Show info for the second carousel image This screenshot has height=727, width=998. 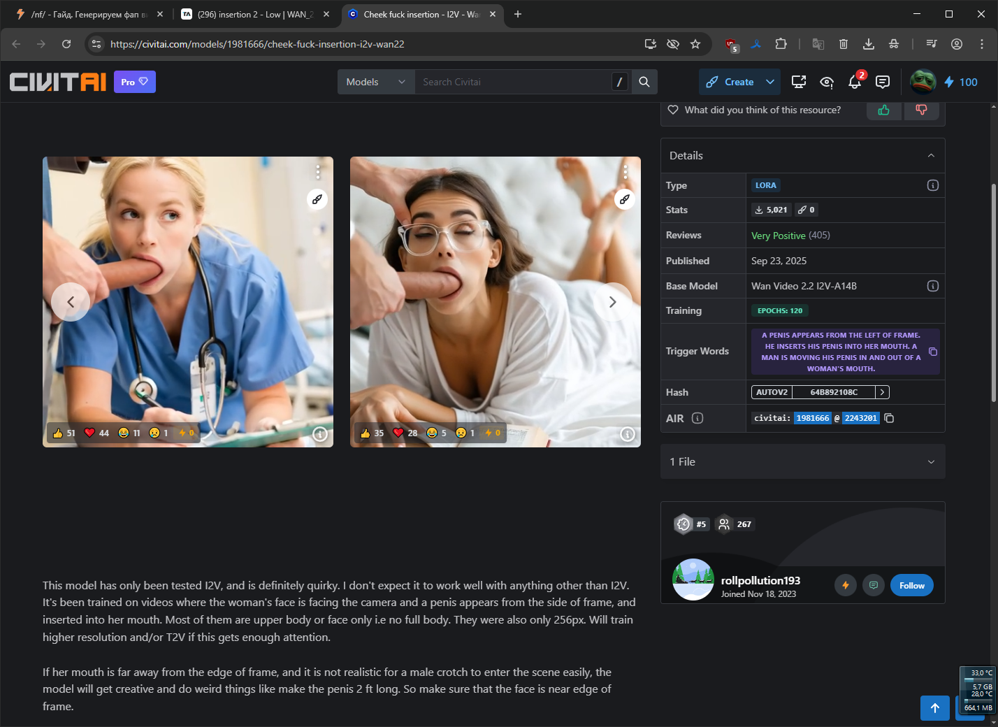(x=628, y=434)
